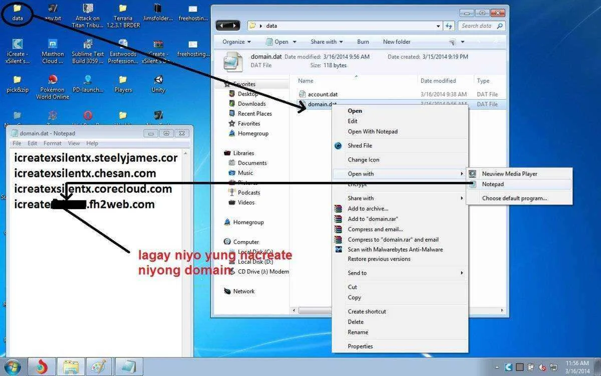Open Notepad Format menu

point(53,143)
